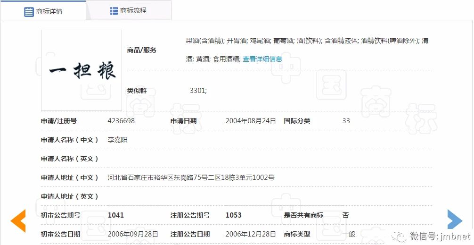This screenshot has height=245, width=474.
Task: Click the 申请人地址（中文） label
Action: tap(70, 177)
